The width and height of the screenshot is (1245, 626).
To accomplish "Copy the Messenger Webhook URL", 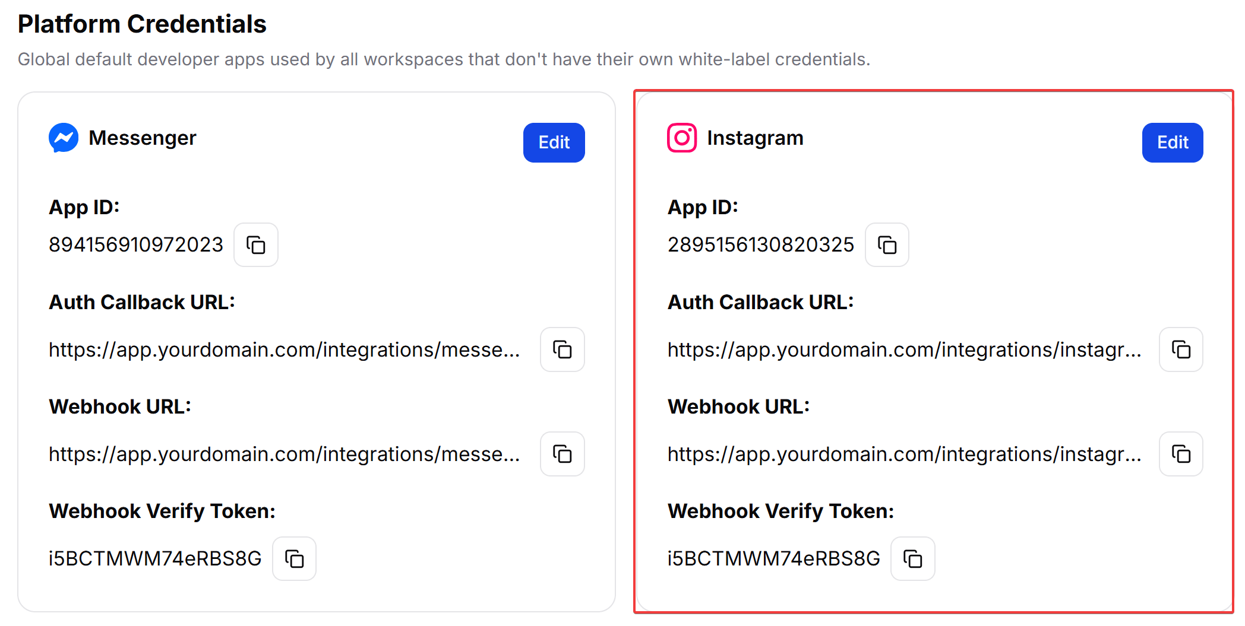I will [x=563, y=454].
